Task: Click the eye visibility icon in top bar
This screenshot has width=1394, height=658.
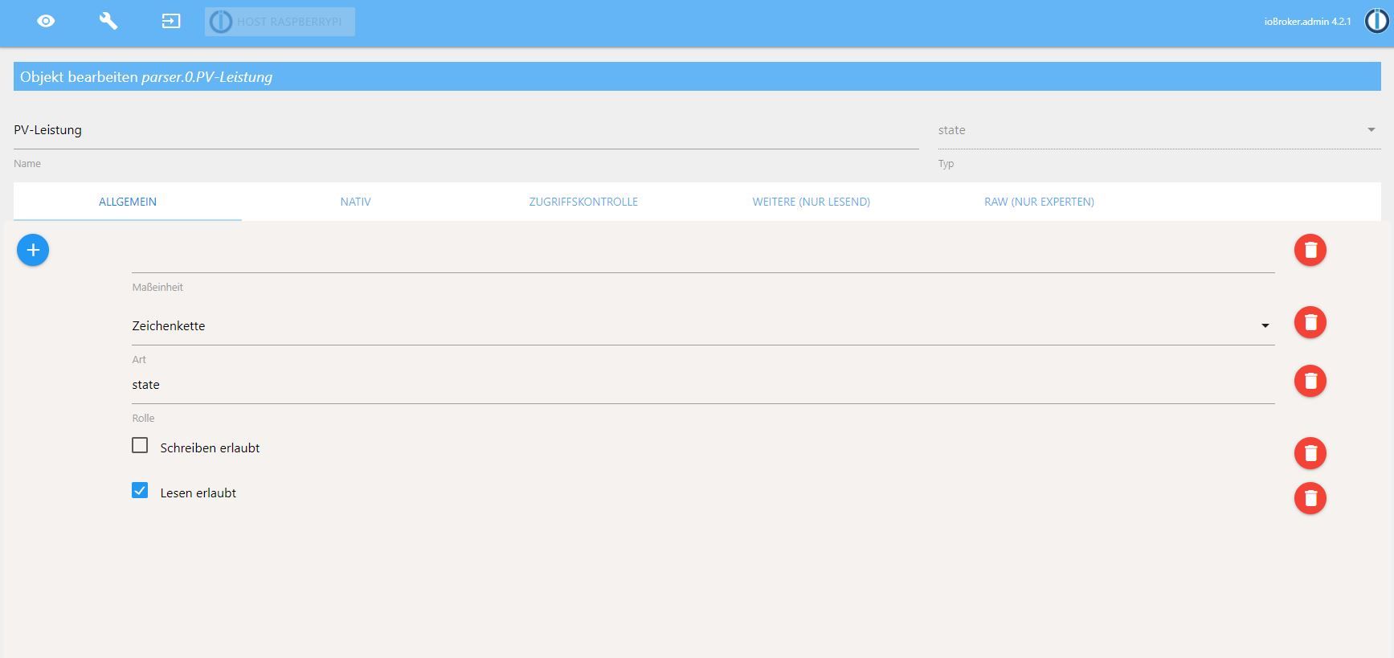Action: [x=46, y=21]
